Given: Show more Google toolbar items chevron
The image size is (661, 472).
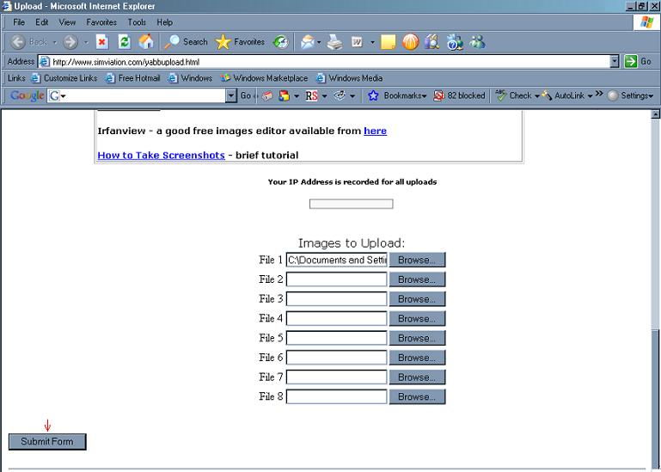Looking at the screenshot, I should click(599, 93).
